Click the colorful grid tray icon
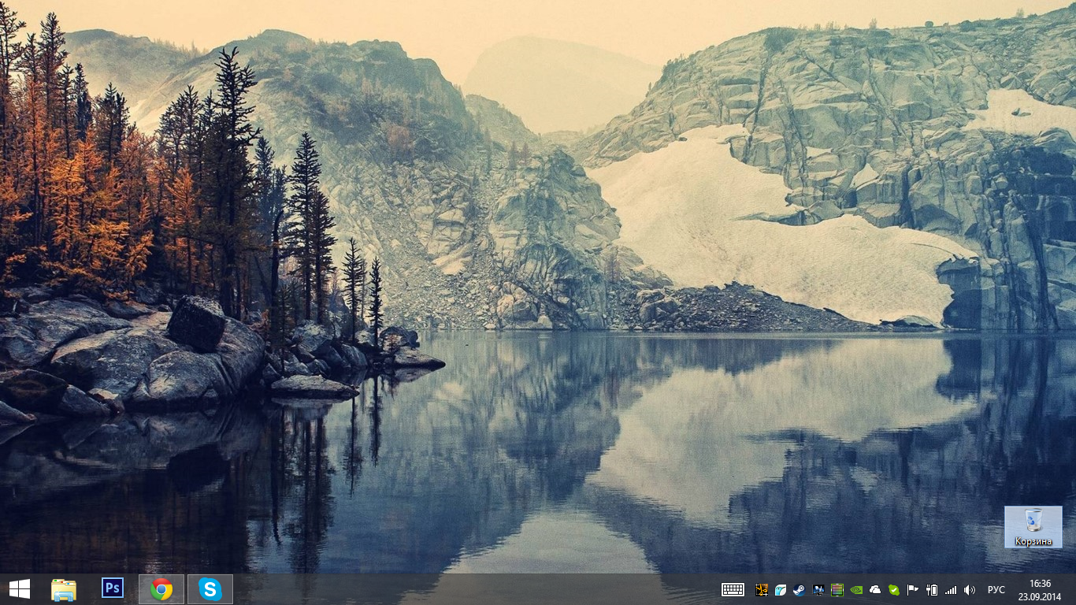 tap(837, 589)
